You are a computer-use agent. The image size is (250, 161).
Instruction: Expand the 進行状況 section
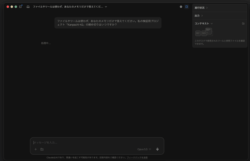(x=201, y=8)
